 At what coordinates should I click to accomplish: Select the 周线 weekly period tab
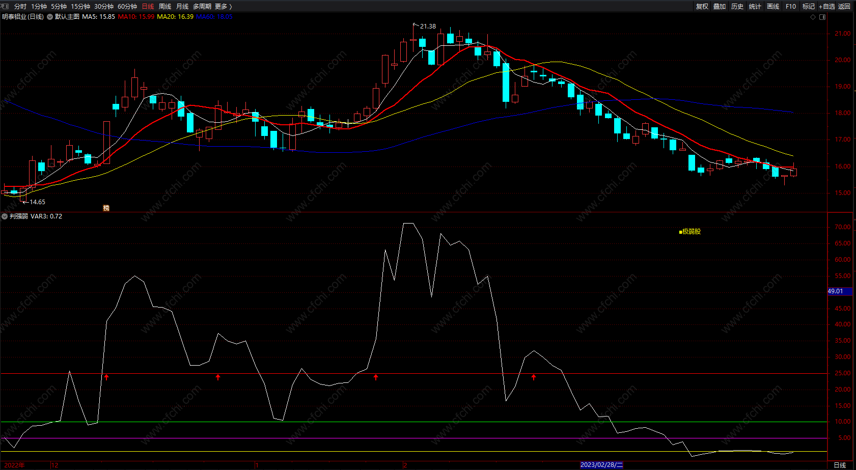165,6
